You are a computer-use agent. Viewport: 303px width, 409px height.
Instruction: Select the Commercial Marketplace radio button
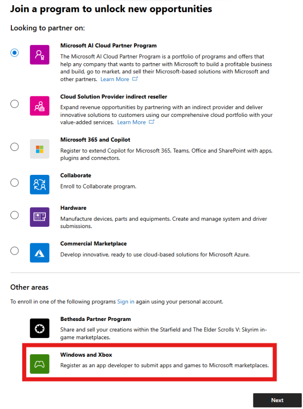pyautogui.click(x=14, y=250)
